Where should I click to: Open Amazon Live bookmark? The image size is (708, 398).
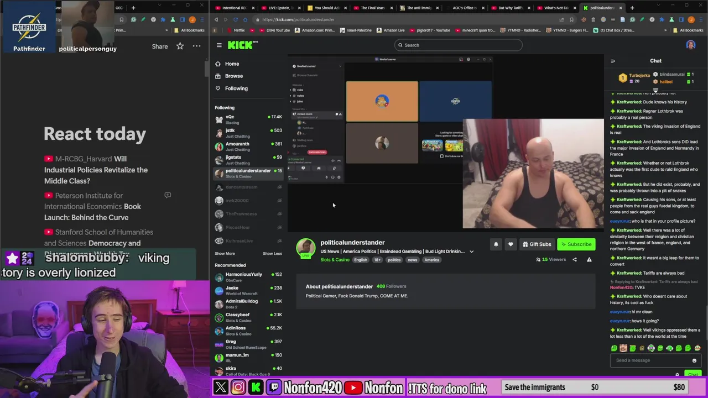391,30
